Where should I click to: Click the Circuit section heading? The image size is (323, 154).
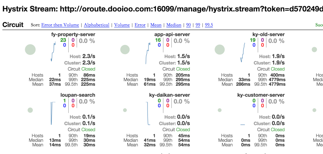(13, 25)
